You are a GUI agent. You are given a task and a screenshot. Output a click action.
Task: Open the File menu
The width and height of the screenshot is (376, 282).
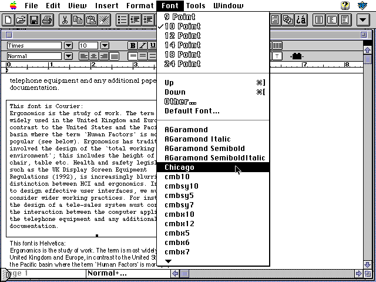[x=31, y=5]
